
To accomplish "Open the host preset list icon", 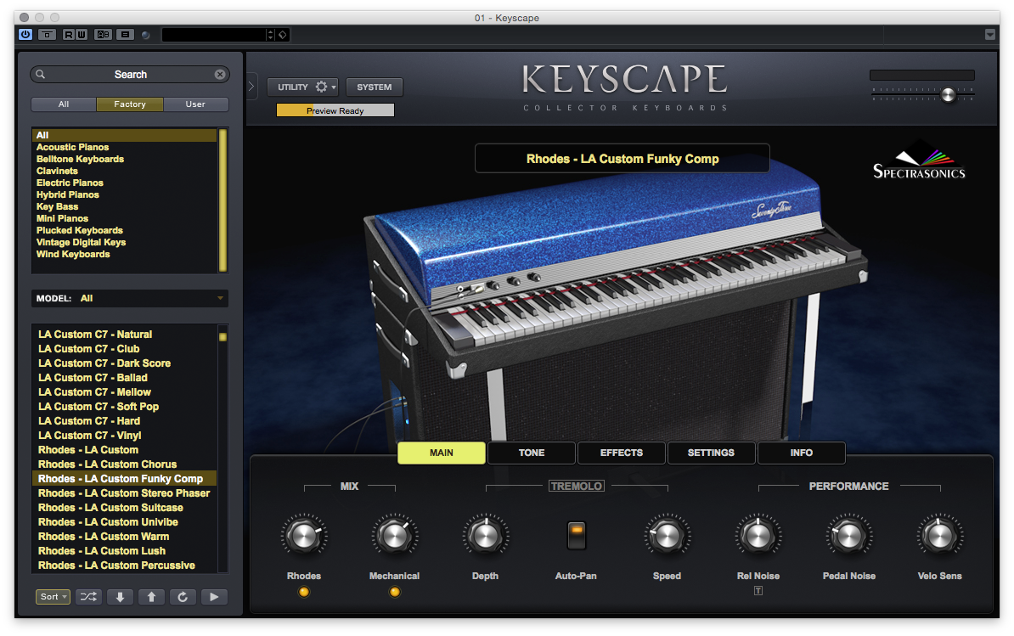I will click(126, 34).
